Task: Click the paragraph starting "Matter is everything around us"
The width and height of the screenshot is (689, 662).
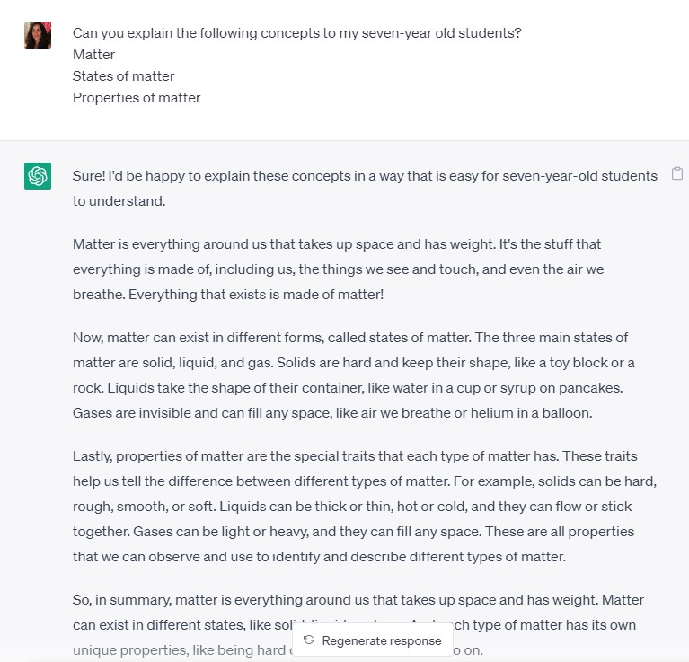Action: 339,269
